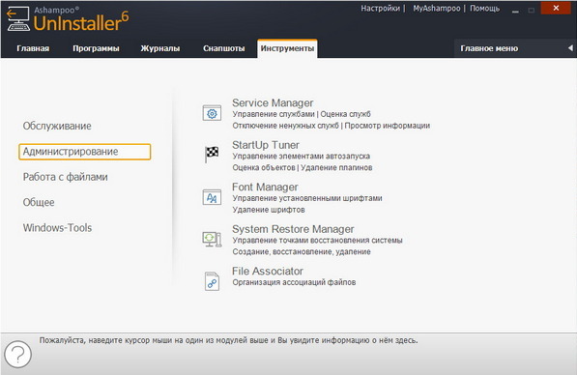Select the Windows-Tools category
This screenshot has width=577, height=375.
point(57,228)
